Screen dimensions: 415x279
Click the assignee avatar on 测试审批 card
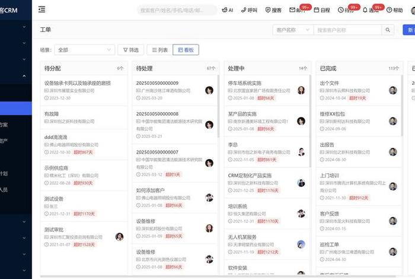coord(119,237)
